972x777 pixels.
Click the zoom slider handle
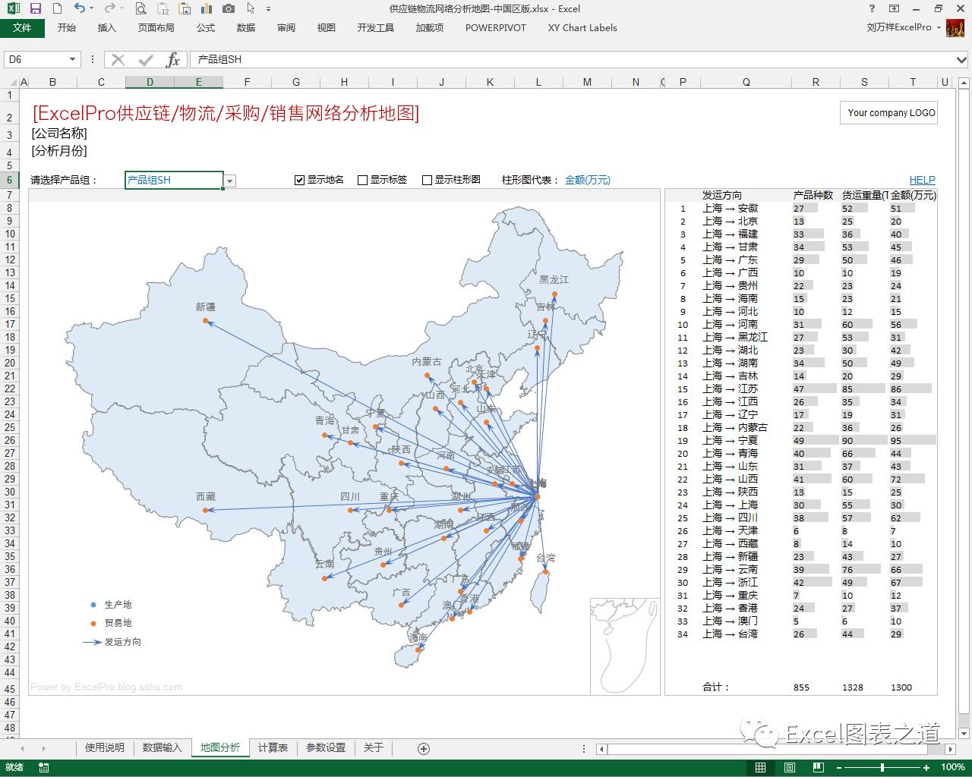pyautogui.click(x=882, y=768)
